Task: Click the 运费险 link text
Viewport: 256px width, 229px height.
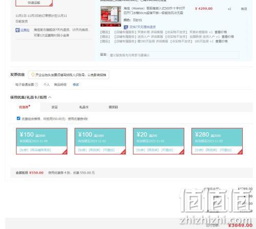Action: tap(25, 30)
